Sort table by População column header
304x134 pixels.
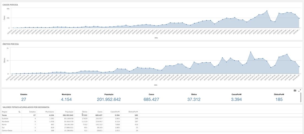pos(69,112)
